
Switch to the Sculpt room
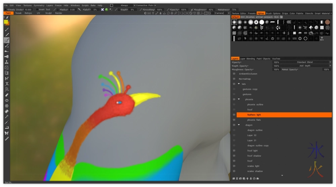click(x=48, y=13)
